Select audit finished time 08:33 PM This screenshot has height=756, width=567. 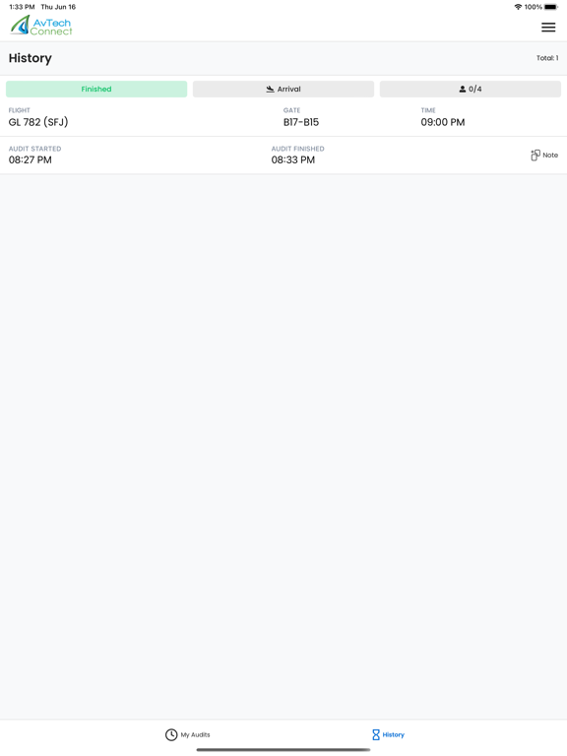click(x=292, y=160)
